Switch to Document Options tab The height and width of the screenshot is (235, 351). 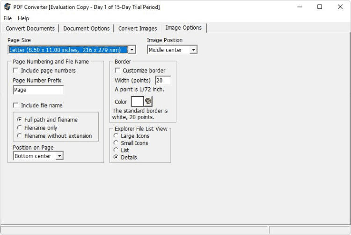87,29
